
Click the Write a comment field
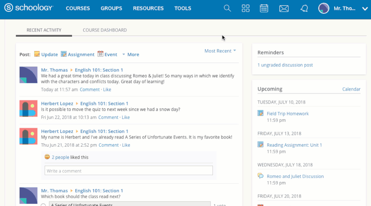pyautogui.click(x=128, y=171)
